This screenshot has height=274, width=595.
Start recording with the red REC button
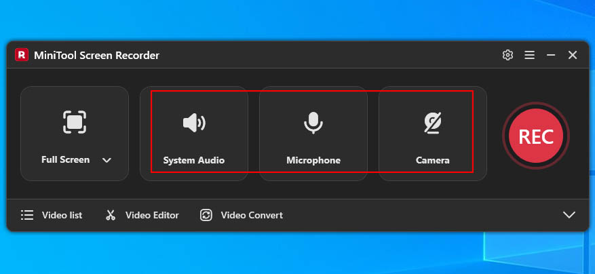(x=536, y=136)
